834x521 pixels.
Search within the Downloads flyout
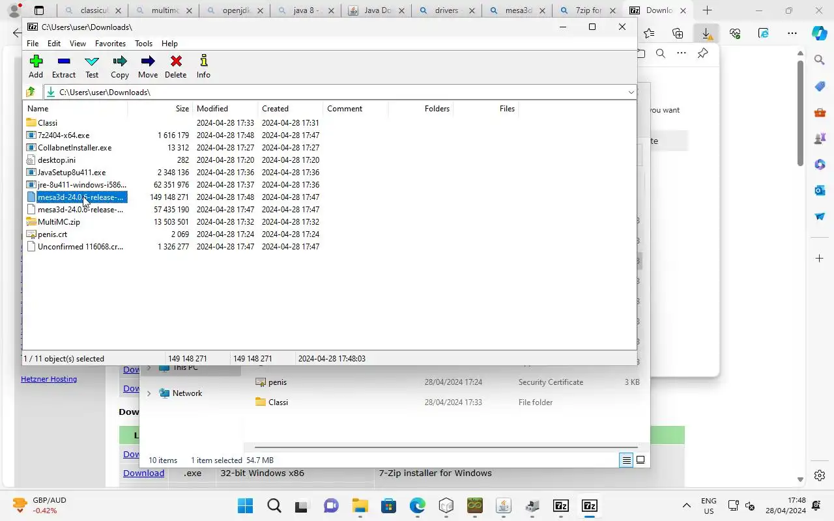[x=661, y=53]
